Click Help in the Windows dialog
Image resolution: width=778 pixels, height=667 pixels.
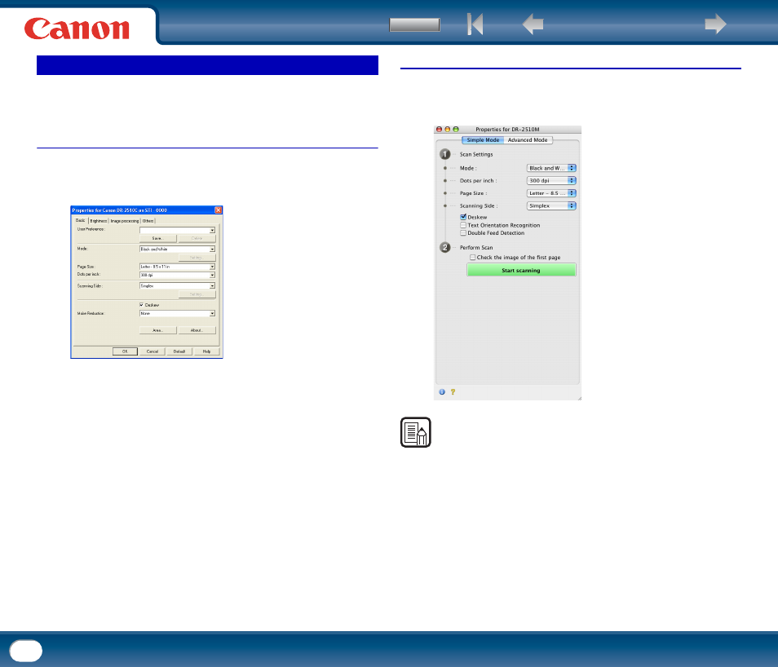pyautogui.click(x=206, y=351)
